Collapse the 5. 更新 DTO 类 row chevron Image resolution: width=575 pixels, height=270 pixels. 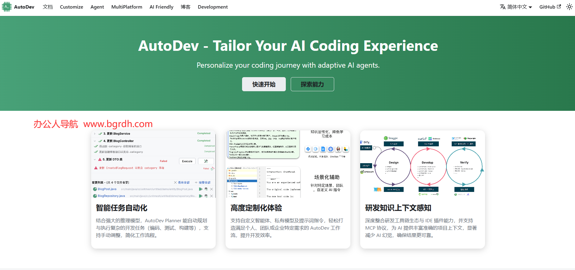[95, 159]
